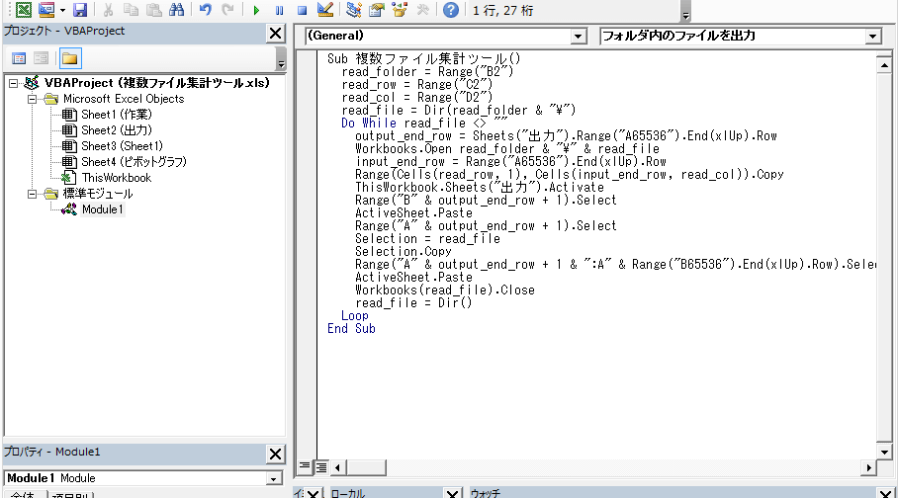Collapse the 標準モジュール folder
The image size is (898, 498).
pos(32,194)
